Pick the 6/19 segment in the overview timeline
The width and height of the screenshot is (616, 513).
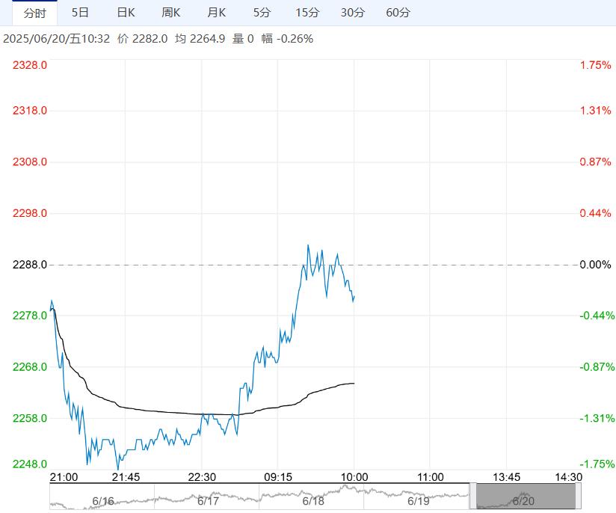pyautogui.click(x=418, y=500)
